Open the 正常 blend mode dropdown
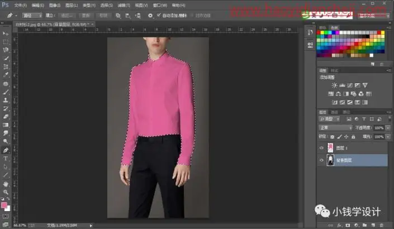This screenshot has width=394, height=229. click(x=335, y=127)
